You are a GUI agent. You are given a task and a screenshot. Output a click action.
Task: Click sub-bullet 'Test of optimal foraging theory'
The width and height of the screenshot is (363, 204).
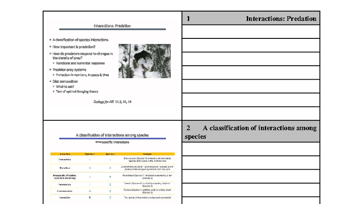click(77, 92)
